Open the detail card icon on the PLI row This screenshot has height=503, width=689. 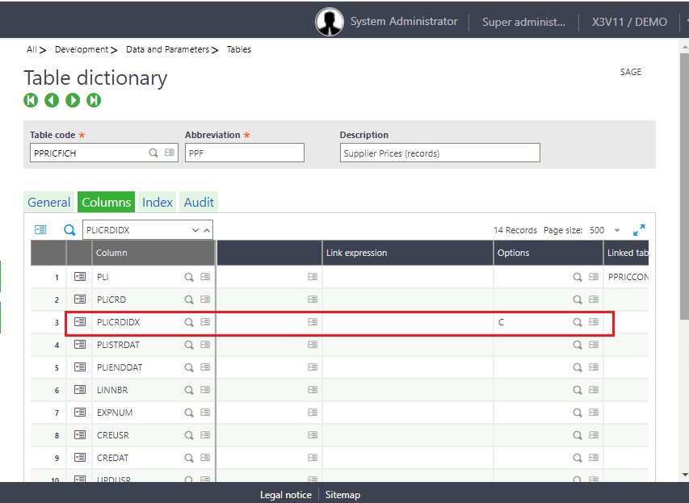tap(79, 276)
